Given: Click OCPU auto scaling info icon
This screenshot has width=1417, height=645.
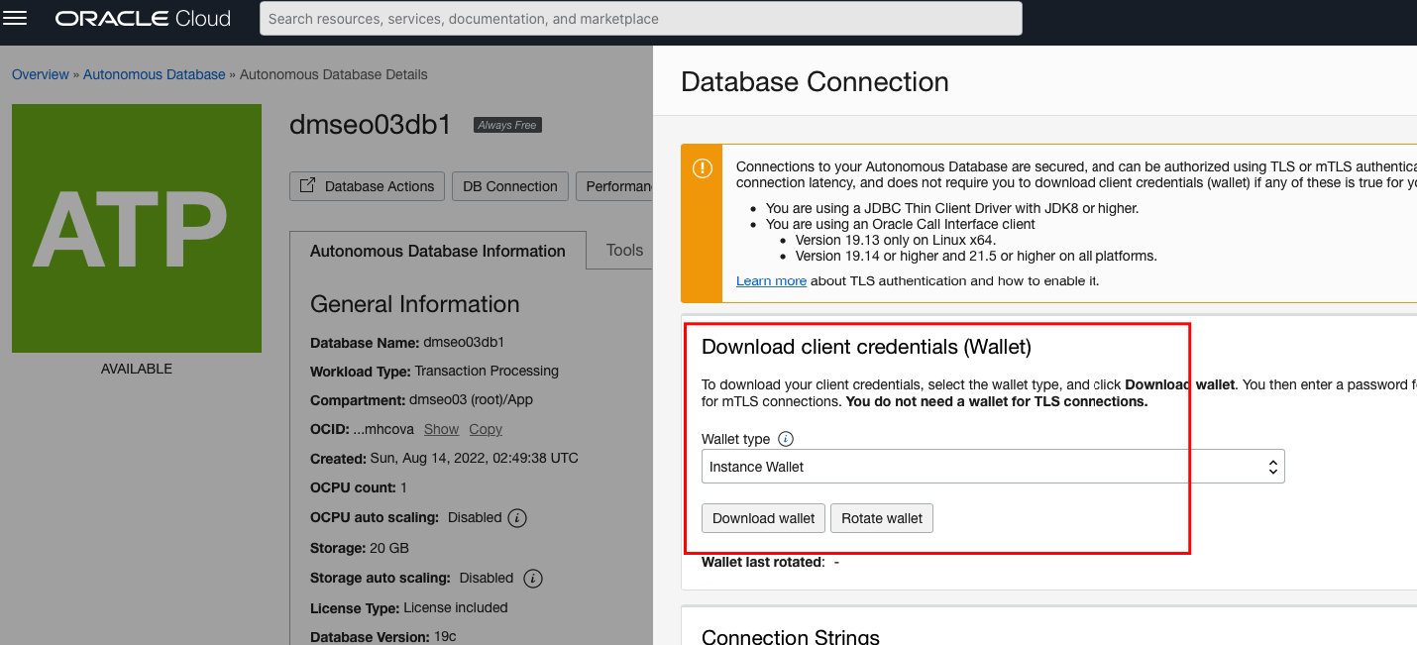Looking at the screenshot, I should coord(517,518).
